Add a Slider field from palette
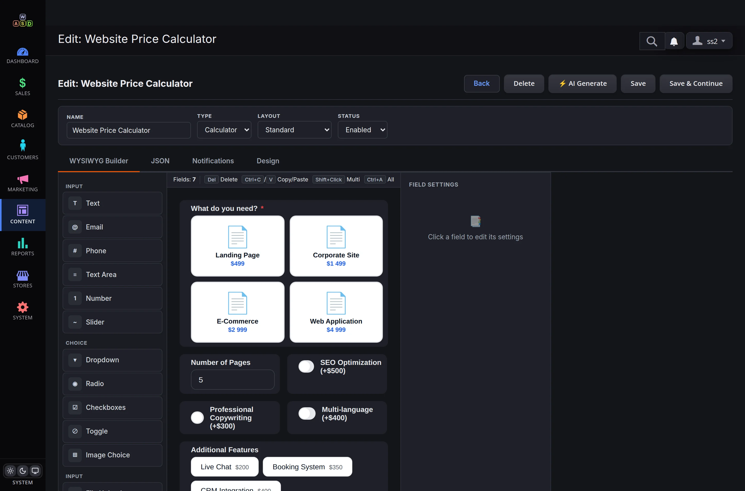Viewport: 745px width, 491px height. (113, 322)
